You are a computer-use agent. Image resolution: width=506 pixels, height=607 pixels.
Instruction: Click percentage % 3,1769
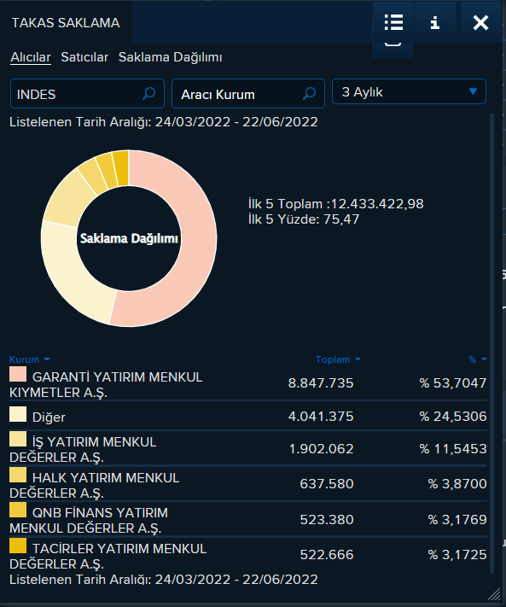[x=457, y=520]
